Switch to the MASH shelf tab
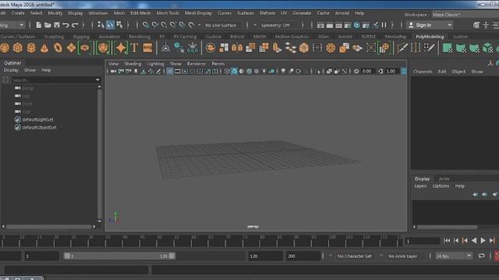 [x=260, y=37]
